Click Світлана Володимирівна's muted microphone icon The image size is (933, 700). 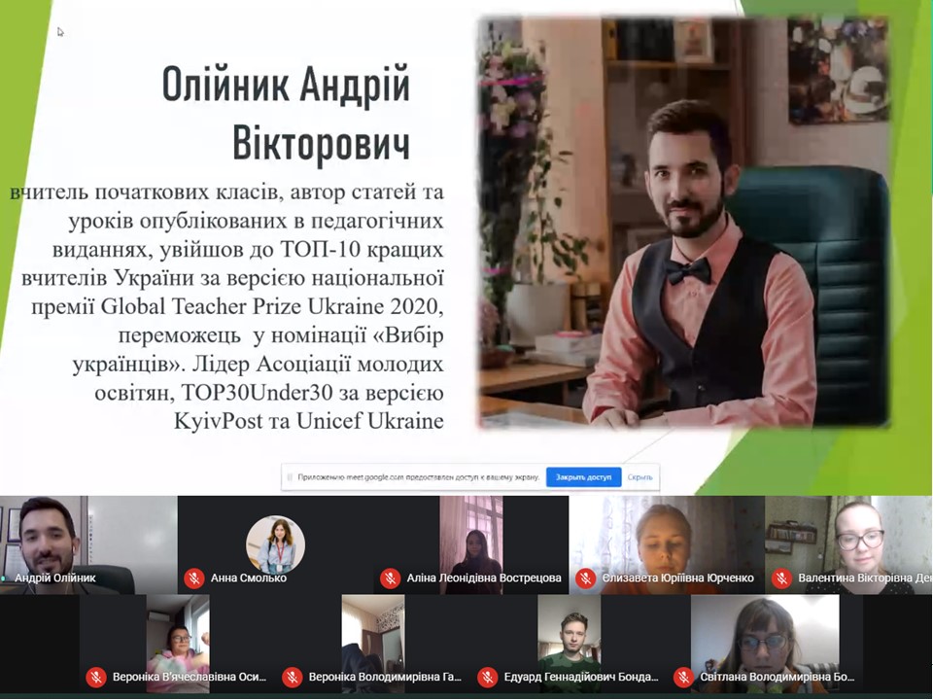pyautogui.click(x=683, y=678)
